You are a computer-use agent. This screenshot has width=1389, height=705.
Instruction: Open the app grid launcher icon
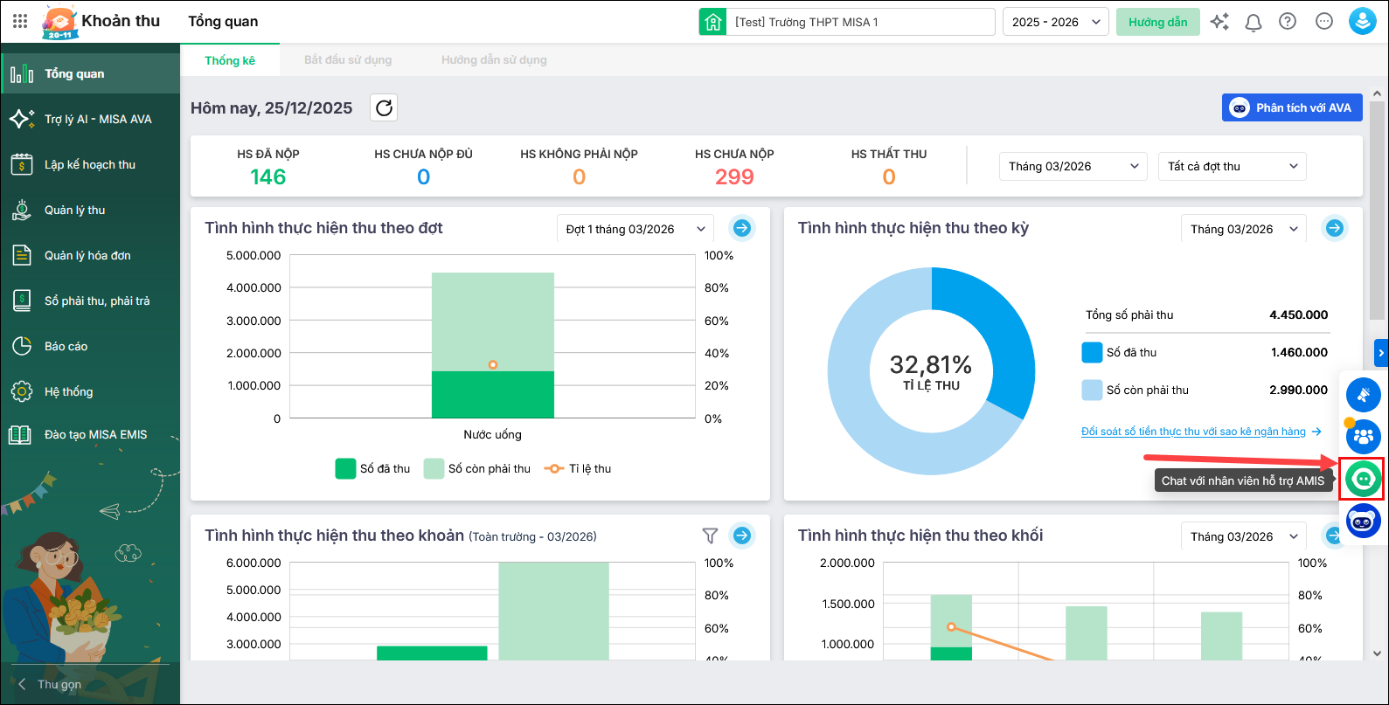[20, 22]
